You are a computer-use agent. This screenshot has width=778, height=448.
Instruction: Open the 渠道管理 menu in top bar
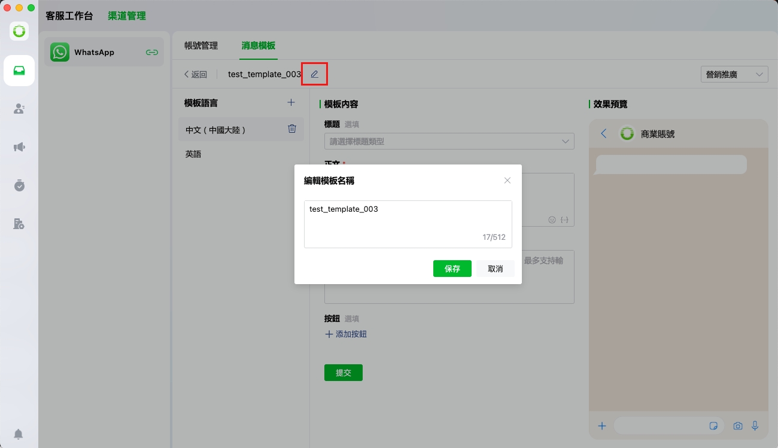point(127,16)
